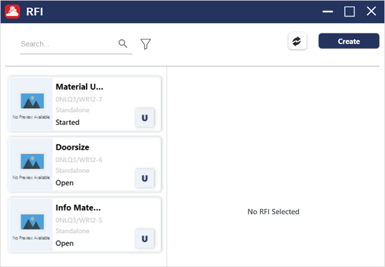This screenshot has width=385, height=267.
Task: Minimize the RFI window
Action: click(327, 11)
